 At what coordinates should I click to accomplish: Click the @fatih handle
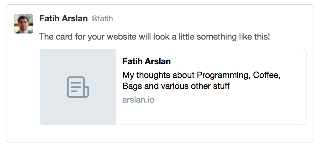(x=102, y=19)
